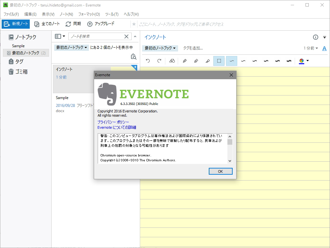
Task: Select the fourth stroke width
Action: (x=266, y=61)
